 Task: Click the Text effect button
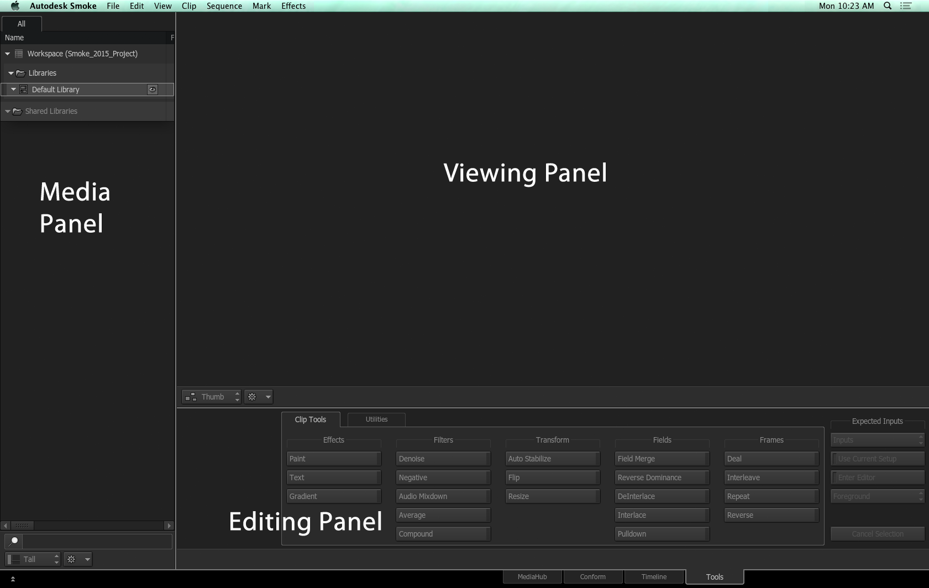tap(334, 477)
